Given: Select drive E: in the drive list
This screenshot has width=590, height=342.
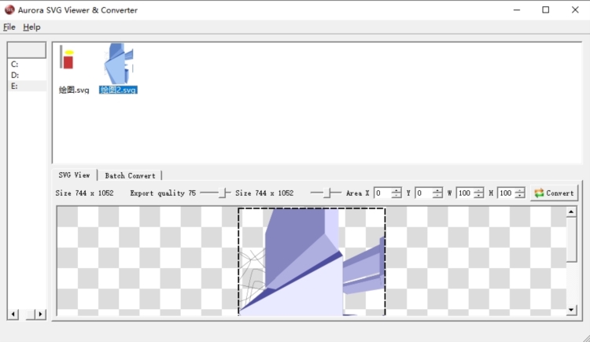Looking at the screenshot, I should (x=15, y=86).
